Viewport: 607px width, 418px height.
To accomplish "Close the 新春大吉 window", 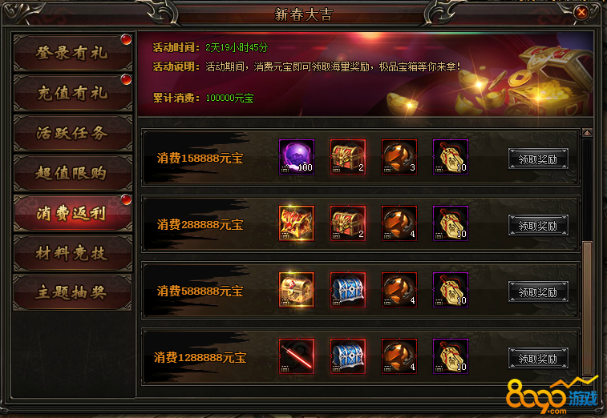I will 581,13.
